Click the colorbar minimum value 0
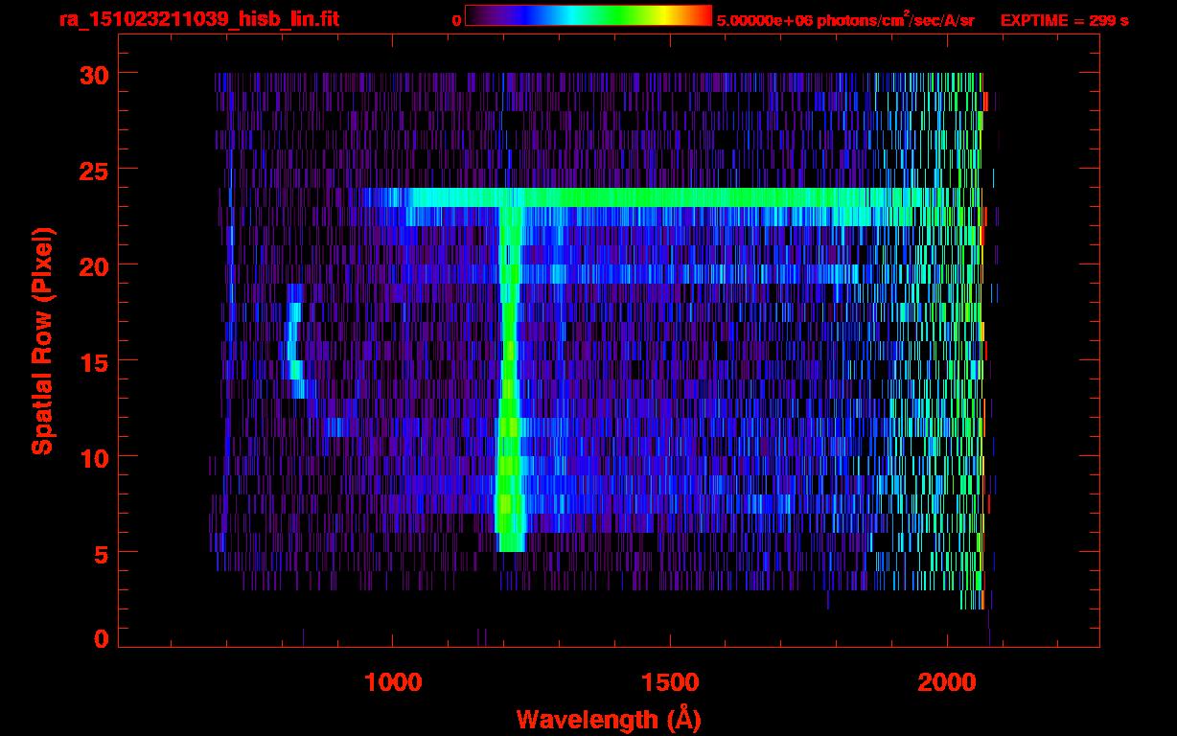 [x=456, y=20]
